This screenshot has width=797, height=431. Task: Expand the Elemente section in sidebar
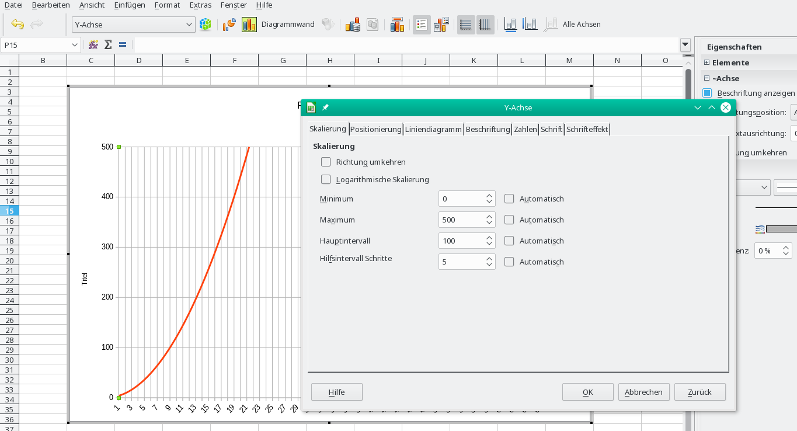click(706, 62)
